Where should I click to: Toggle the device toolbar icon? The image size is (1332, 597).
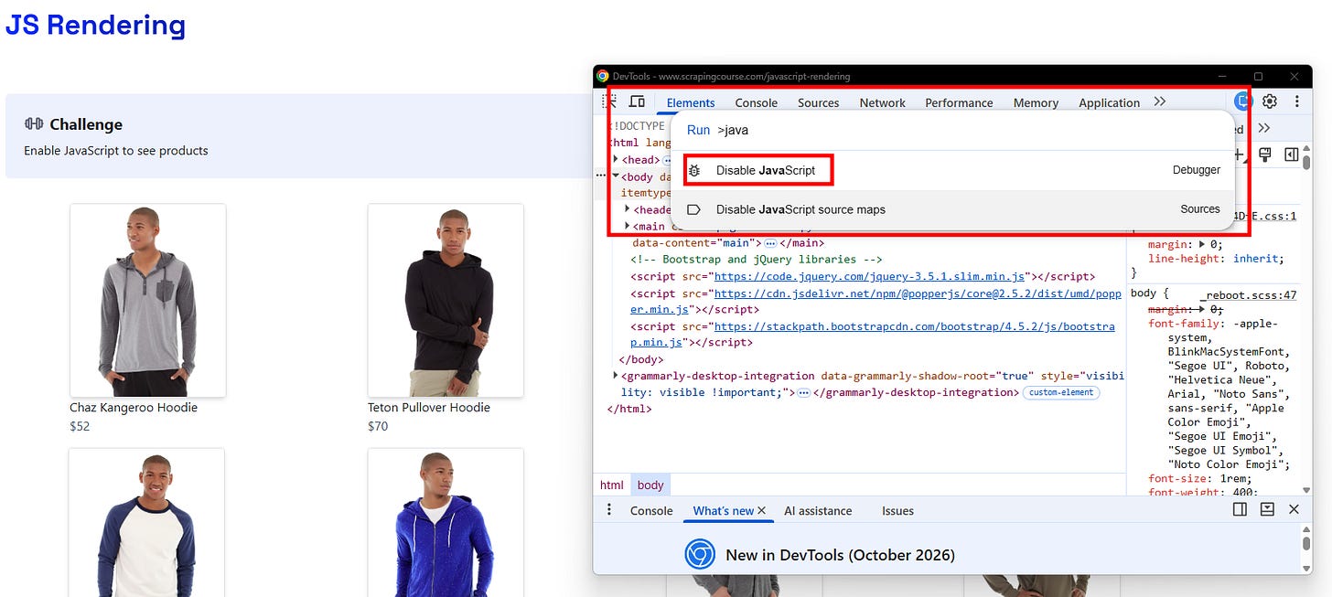click(637, 101)
